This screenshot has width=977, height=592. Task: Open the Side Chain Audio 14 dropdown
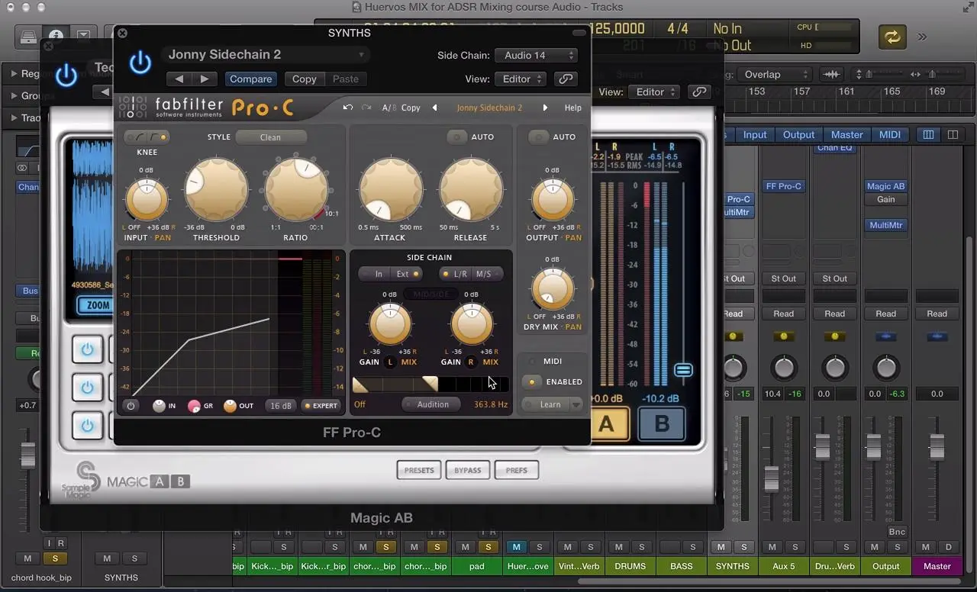coord(535,55)
